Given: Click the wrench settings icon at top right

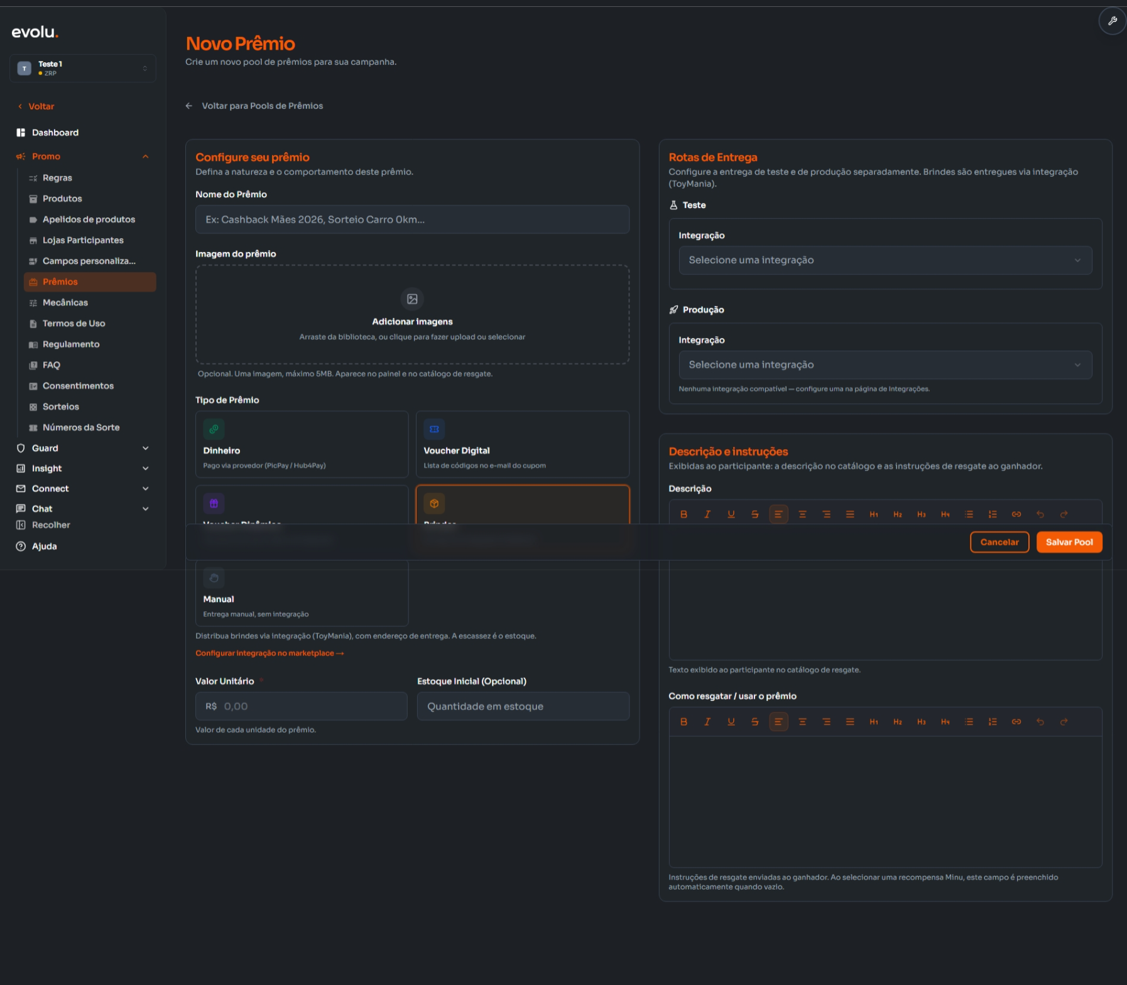Looking at the screenshot, I should tap(1112, 21).
